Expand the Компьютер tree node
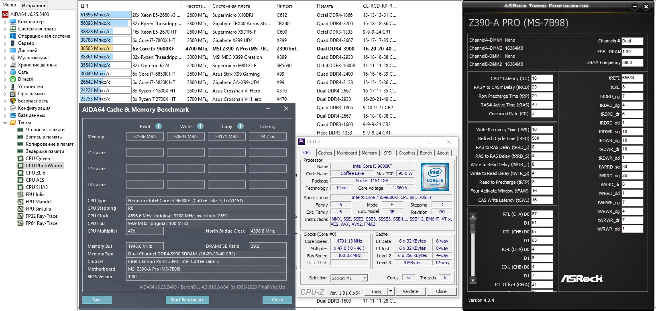The image size is (656, 311). point(5,22)
